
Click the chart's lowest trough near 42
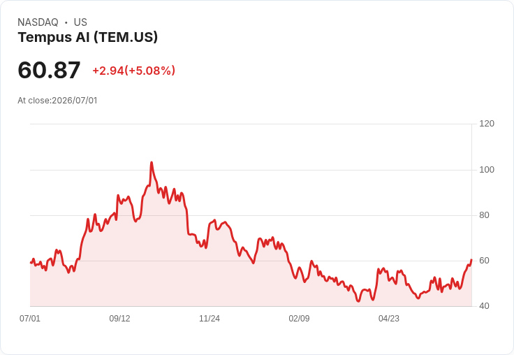pos(358,301)
